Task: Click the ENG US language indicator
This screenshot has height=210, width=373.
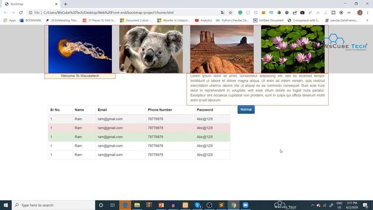Action: click(339, 205)
